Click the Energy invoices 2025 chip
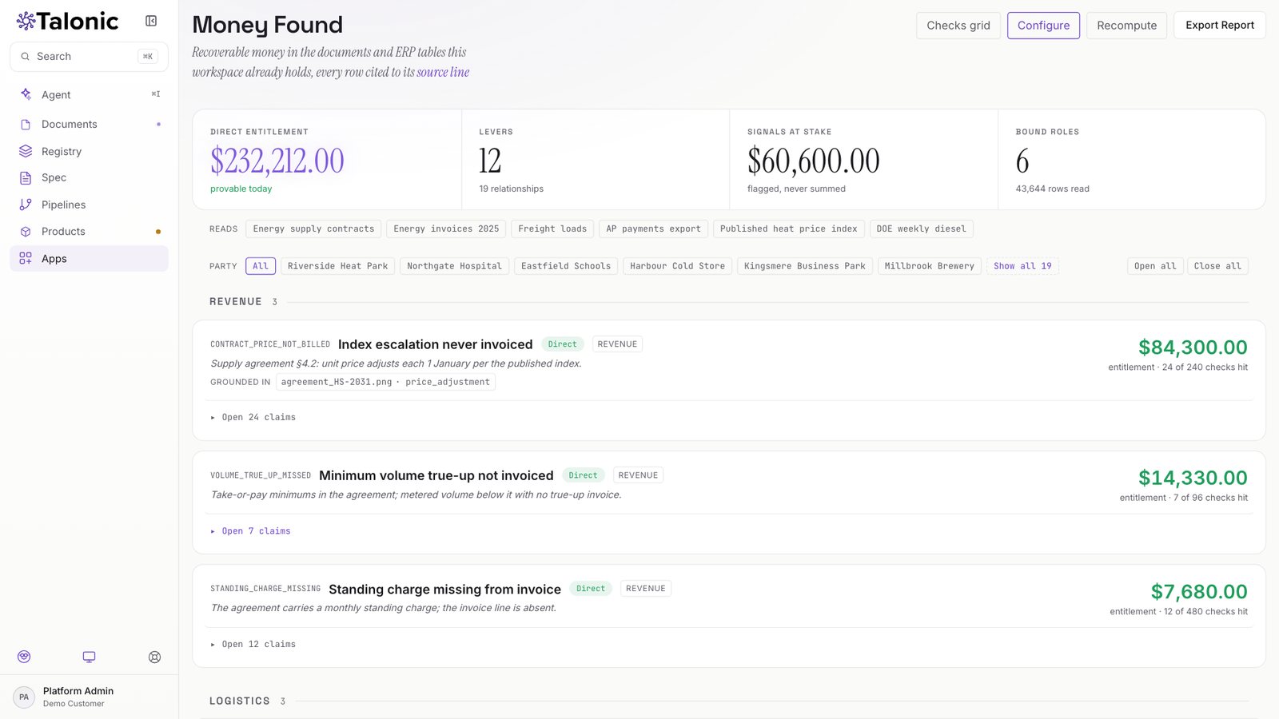The image size is (1279, 719). click(446, 228)
